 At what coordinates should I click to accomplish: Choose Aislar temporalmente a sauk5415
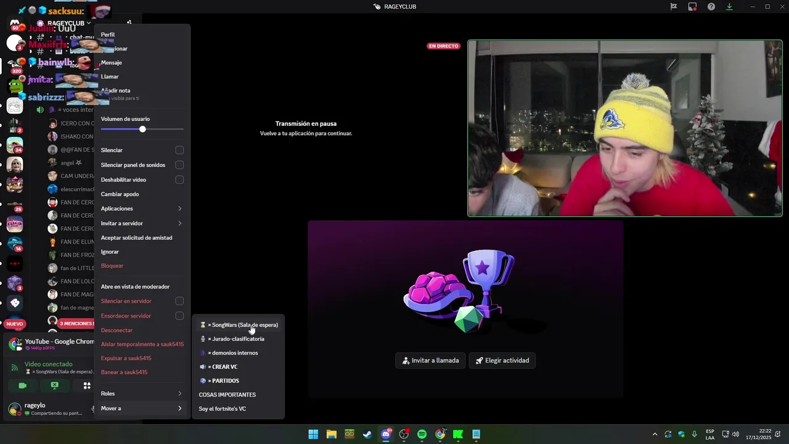point(142,344)
